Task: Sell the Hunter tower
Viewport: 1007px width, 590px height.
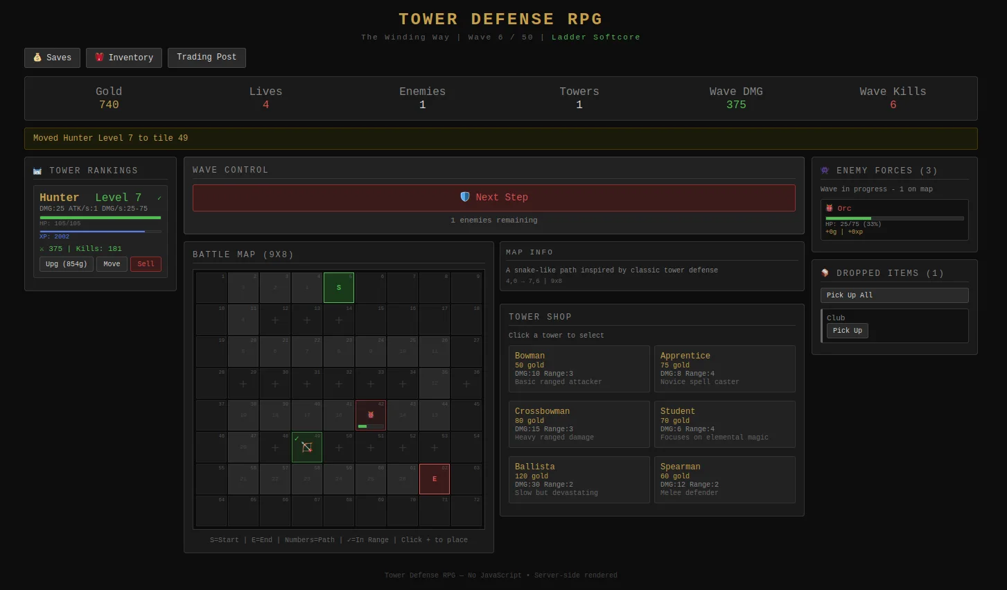Action: point(146,264)
